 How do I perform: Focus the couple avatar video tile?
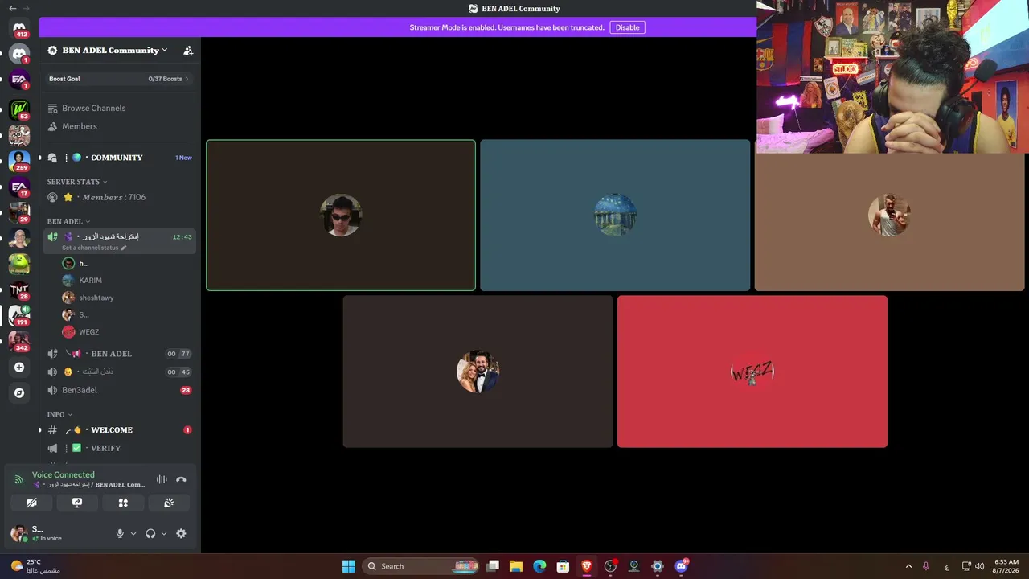point(478,372)
